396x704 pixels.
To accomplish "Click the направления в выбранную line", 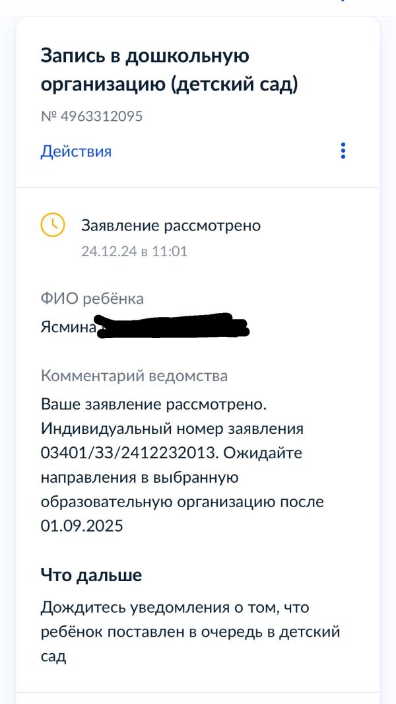I will [139, 477].
